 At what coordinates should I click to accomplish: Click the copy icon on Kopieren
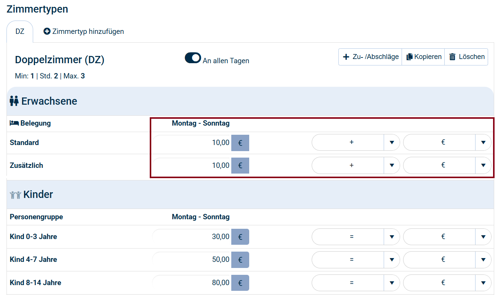(x=409, y=57)
